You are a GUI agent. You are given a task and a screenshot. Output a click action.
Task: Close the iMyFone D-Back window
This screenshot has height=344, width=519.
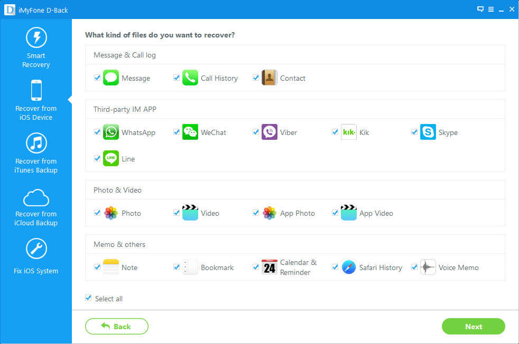pyautogui.click(x=512, y=9)
